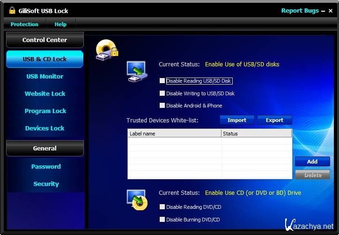Screen dimensions: 339x235
Task: Close the GiliSoft USB Lock window
Action: click(331, 11)
